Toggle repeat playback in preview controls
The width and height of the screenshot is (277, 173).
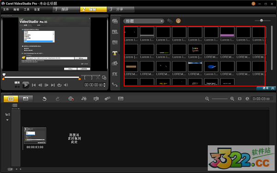coord(60,85)
